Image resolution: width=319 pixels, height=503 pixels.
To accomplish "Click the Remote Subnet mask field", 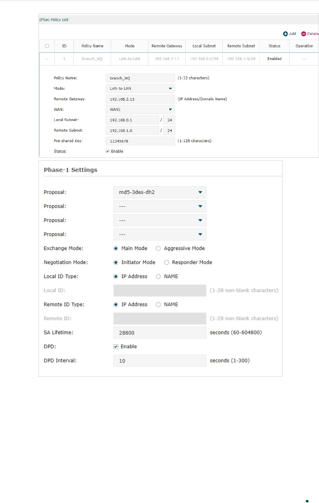I will pos(169,131).
